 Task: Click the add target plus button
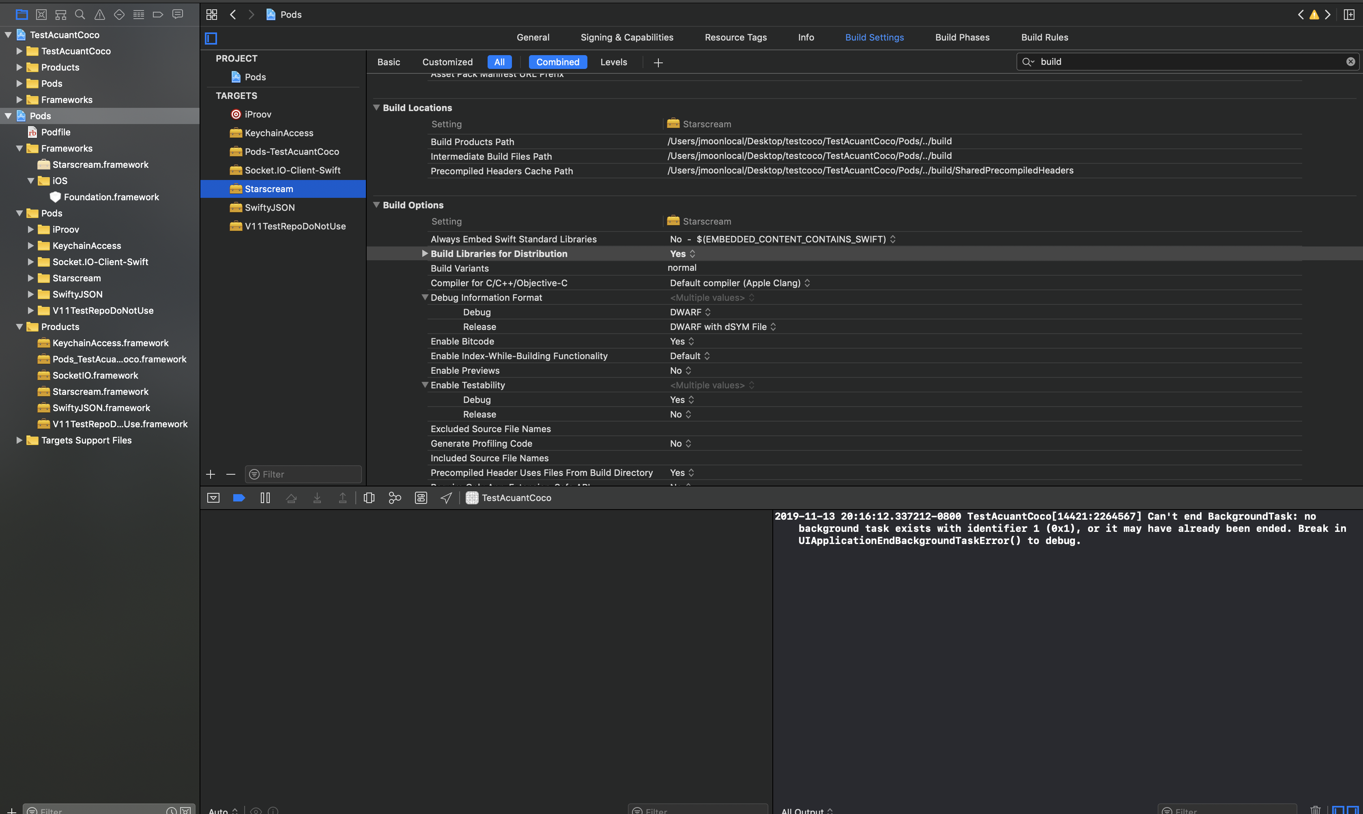211,474
